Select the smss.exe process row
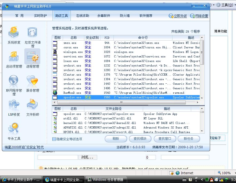Screen dimensions: 236x183 click(126, 43)
